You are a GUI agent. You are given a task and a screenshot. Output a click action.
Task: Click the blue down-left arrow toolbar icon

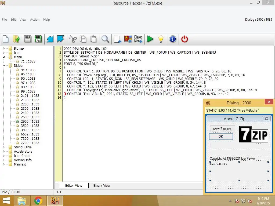coord(50,39)
